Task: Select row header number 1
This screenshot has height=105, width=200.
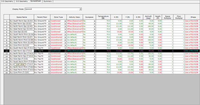Action: 7,21
